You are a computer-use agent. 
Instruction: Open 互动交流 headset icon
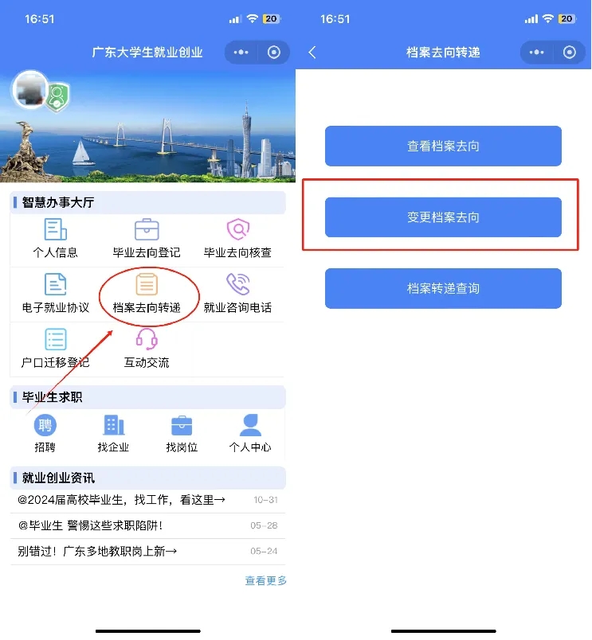[x=147, y=339]
